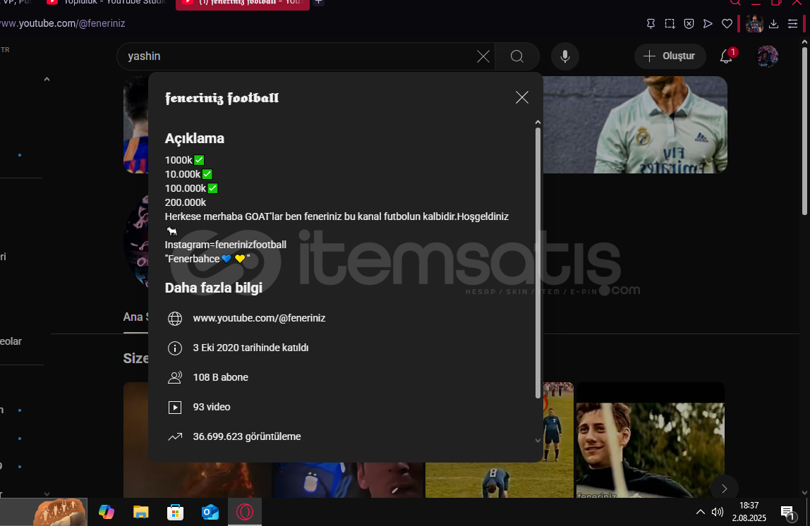Image resolution: width=810 pixels, height=526 pixels.
Task: Open the Oluştur create menu
Action: pyautogui.click(x=670, y=56)
